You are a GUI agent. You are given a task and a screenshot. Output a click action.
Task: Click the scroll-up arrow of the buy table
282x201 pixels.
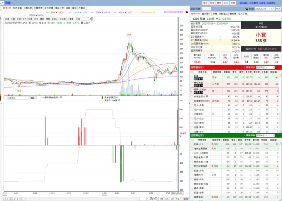[280, 75]
